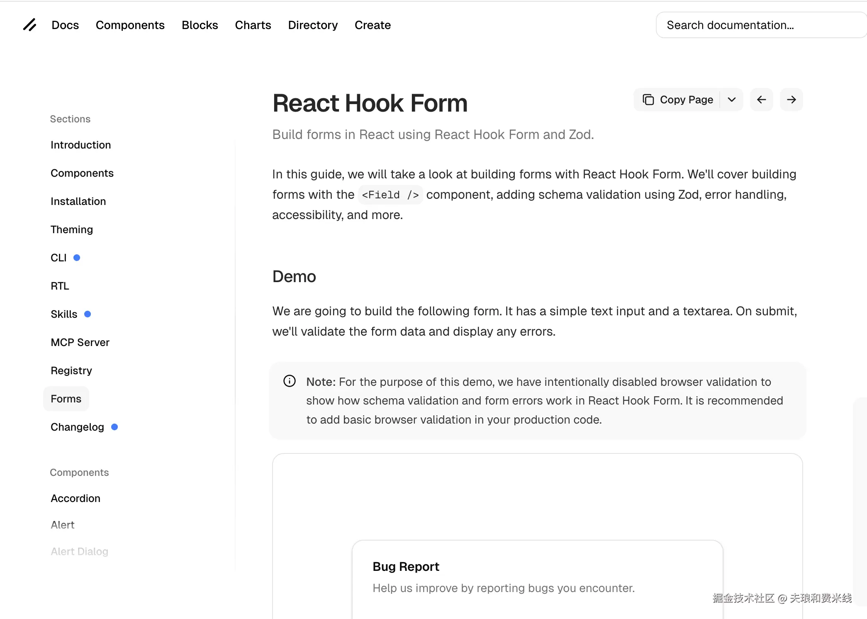Open the Accordion component page
The height and width of the screenshot is (619, 867).
[x=75, y=498]
